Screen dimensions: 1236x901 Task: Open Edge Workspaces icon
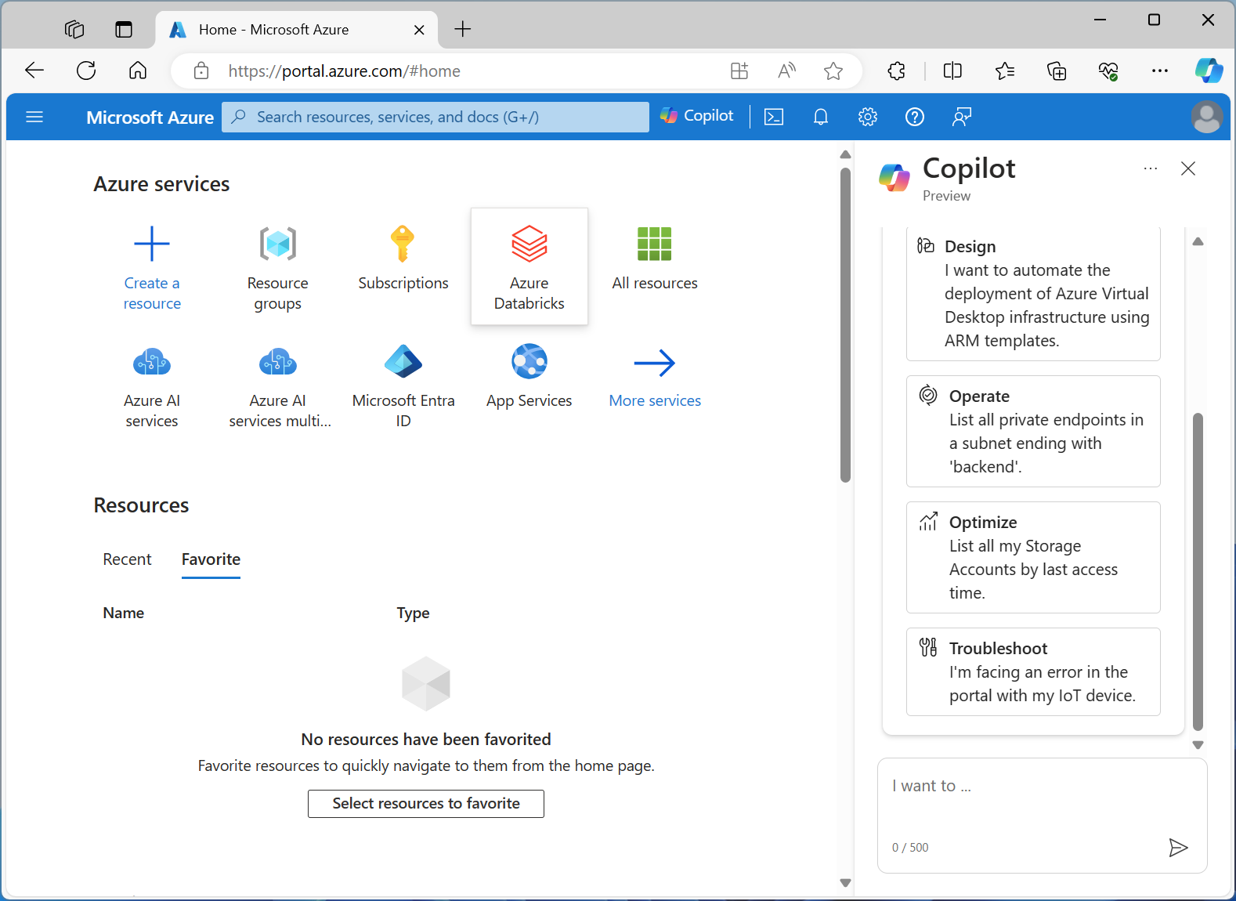(74, 30)
